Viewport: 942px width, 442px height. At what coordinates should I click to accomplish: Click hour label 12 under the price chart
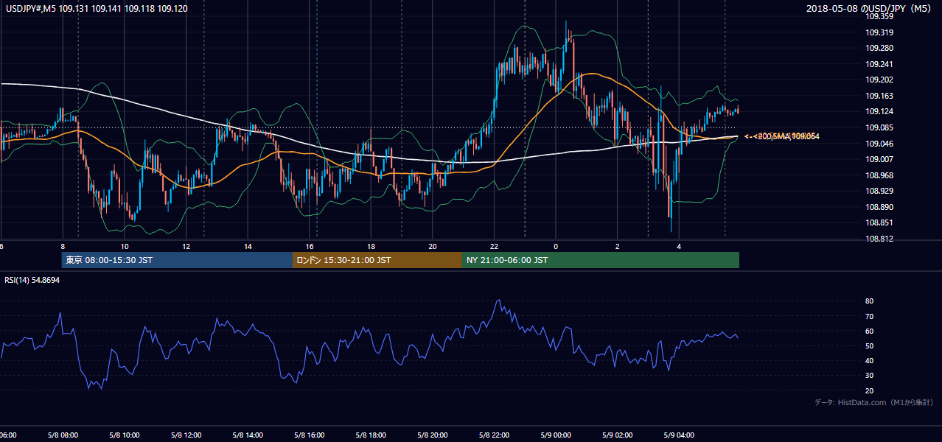coord(186,247)
